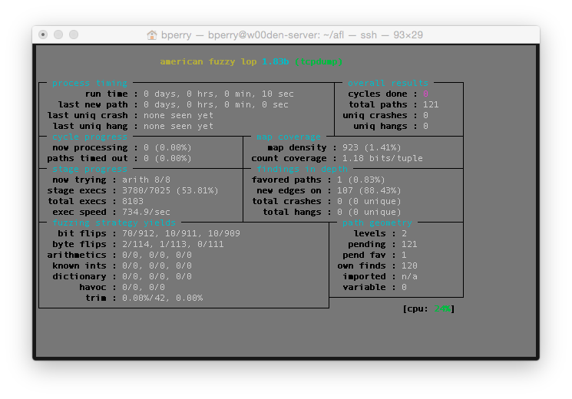Click the 'arithmetics' label
572x399 pixels.
(77, 255)
